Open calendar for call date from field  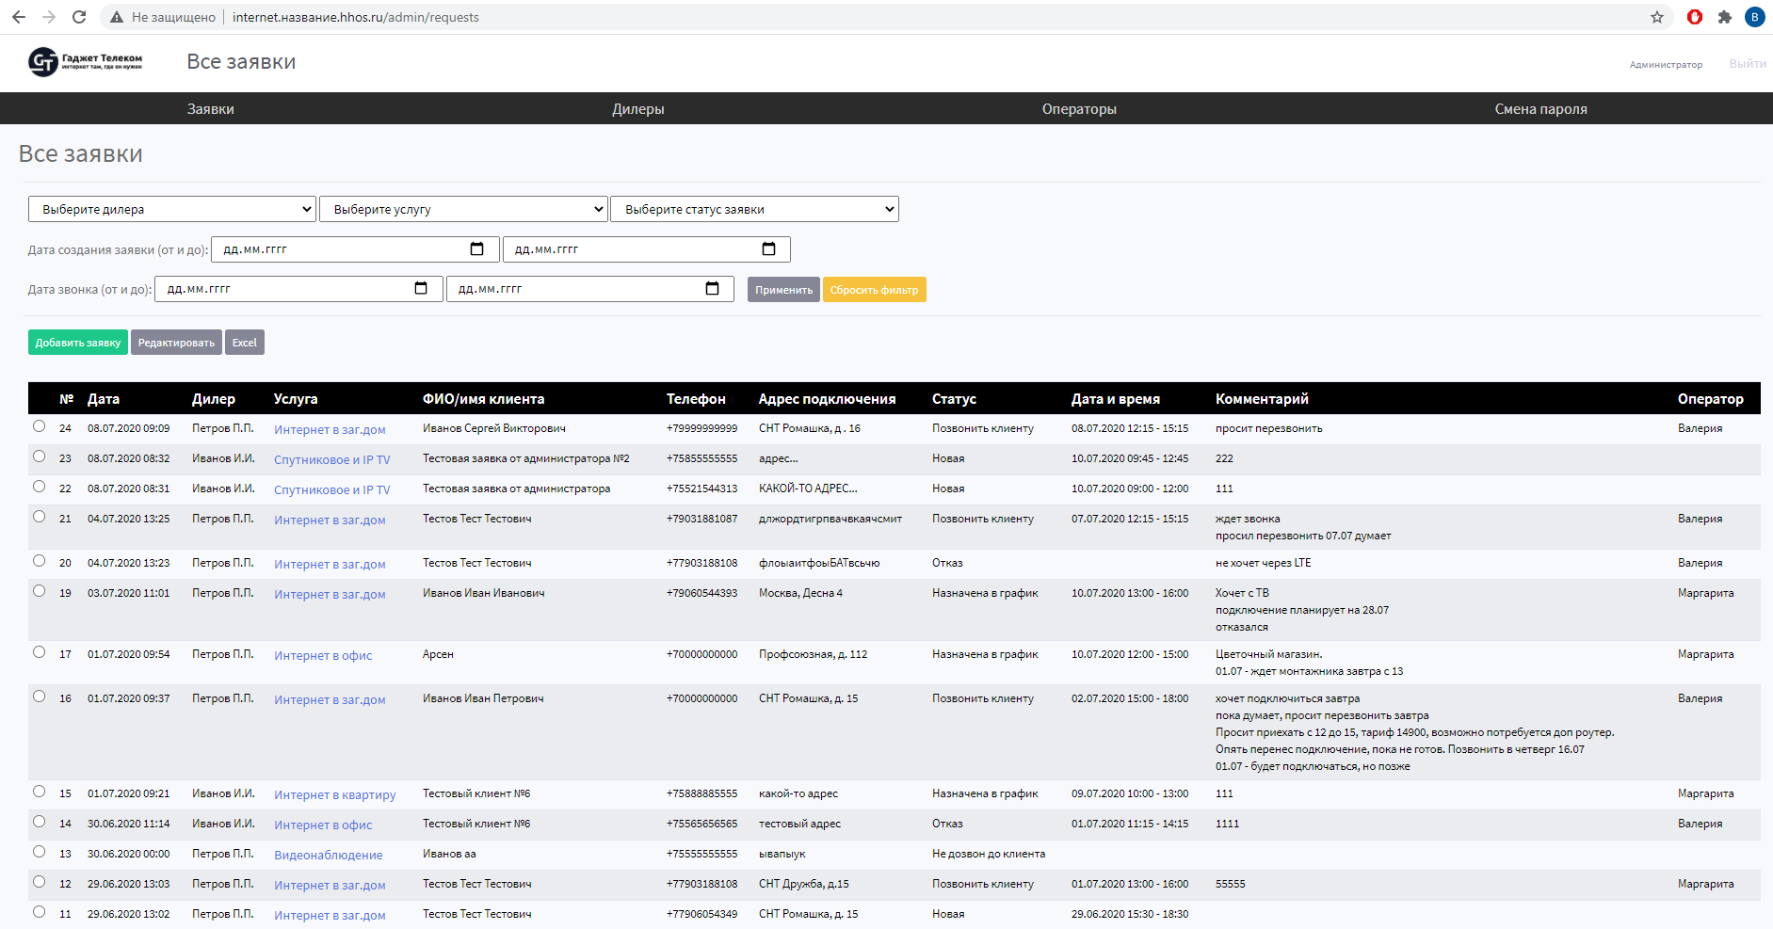tap(421, 289)
